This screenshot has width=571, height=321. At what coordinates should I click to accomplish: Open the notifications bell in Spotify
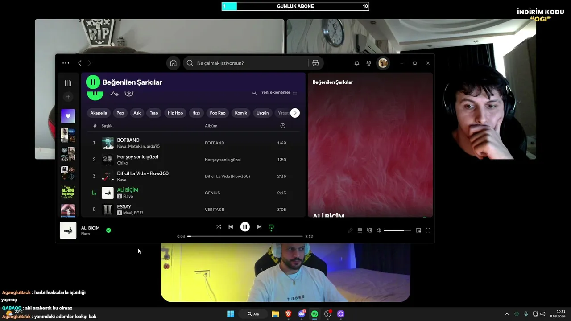coord(356,63)
